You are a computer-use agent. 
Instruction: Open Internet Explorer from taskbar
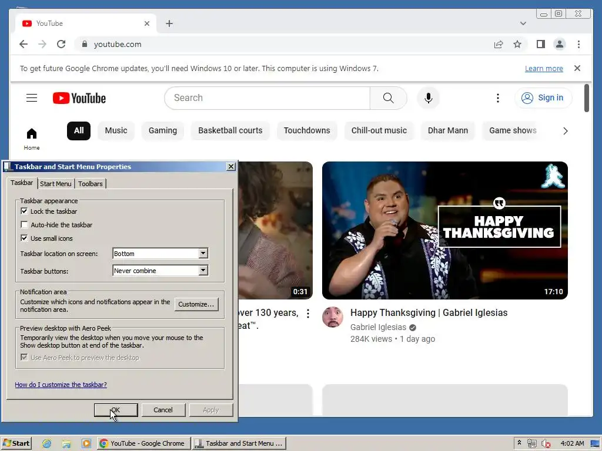[x=46, y=443]
